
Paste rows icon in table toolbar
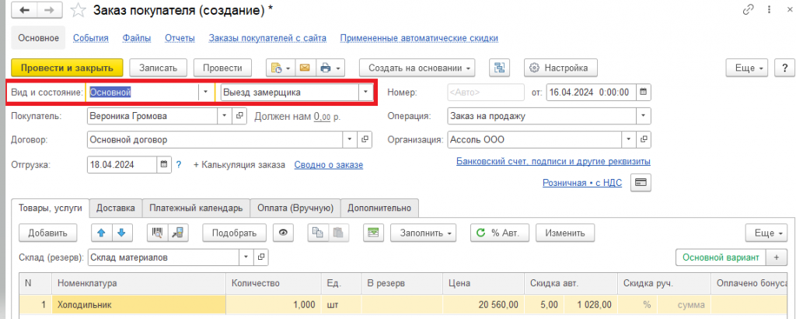tap(337, 233)
